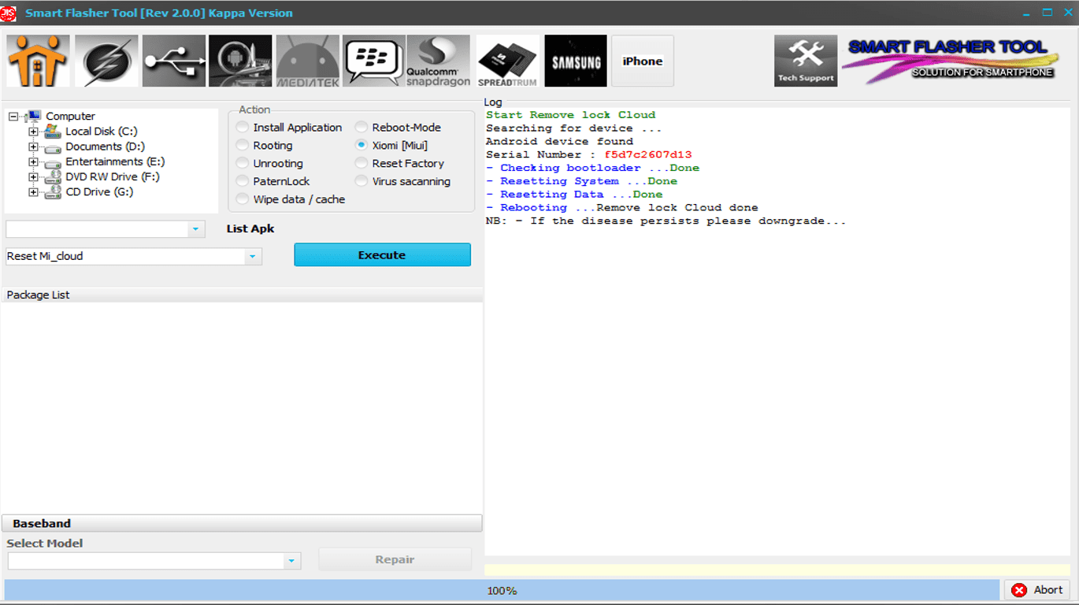Viewport: 1079px width, 605px height.
Task: Click the Baseband section header
Action: pyautogui.click(x=242, y=523)
